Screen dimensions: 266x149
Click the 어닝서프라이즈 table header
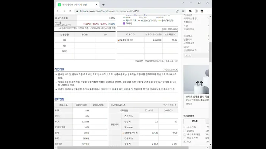pyautogui.click(x=118, y=105)
